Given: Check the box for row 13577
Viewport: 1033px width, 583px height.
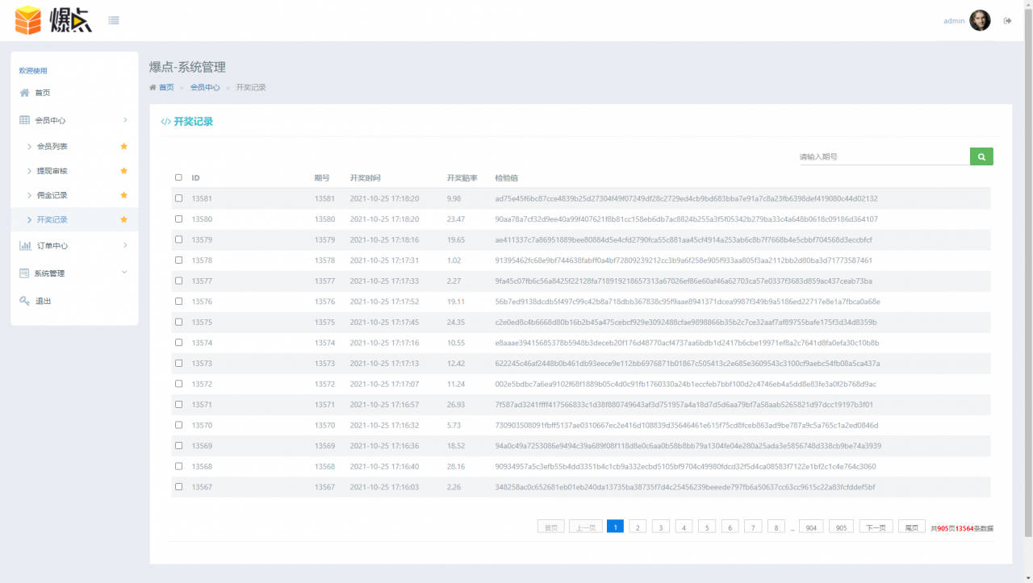Looking at the screenshot, I should tap(178, 281).
